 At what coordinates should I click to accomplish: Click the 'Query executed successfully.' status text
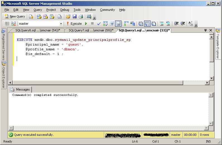click(x=34, y=135)
